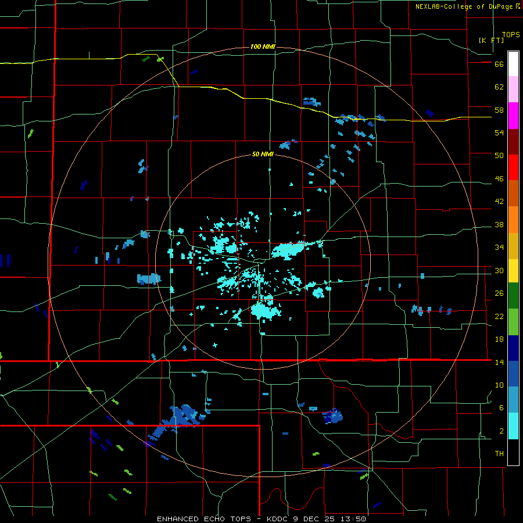Select the 46 value on the legend
523x523 pixels.
pyautogui.click(x=499, y=179)
